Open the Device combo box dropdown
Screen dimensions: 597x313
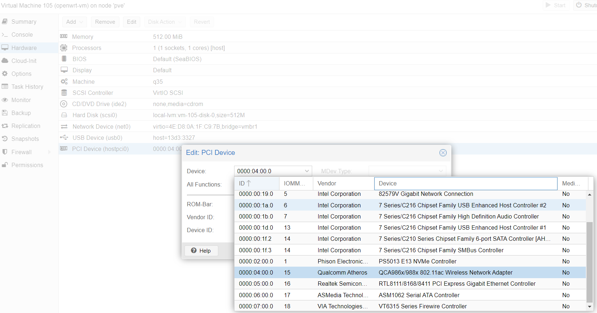click(307, 171)
